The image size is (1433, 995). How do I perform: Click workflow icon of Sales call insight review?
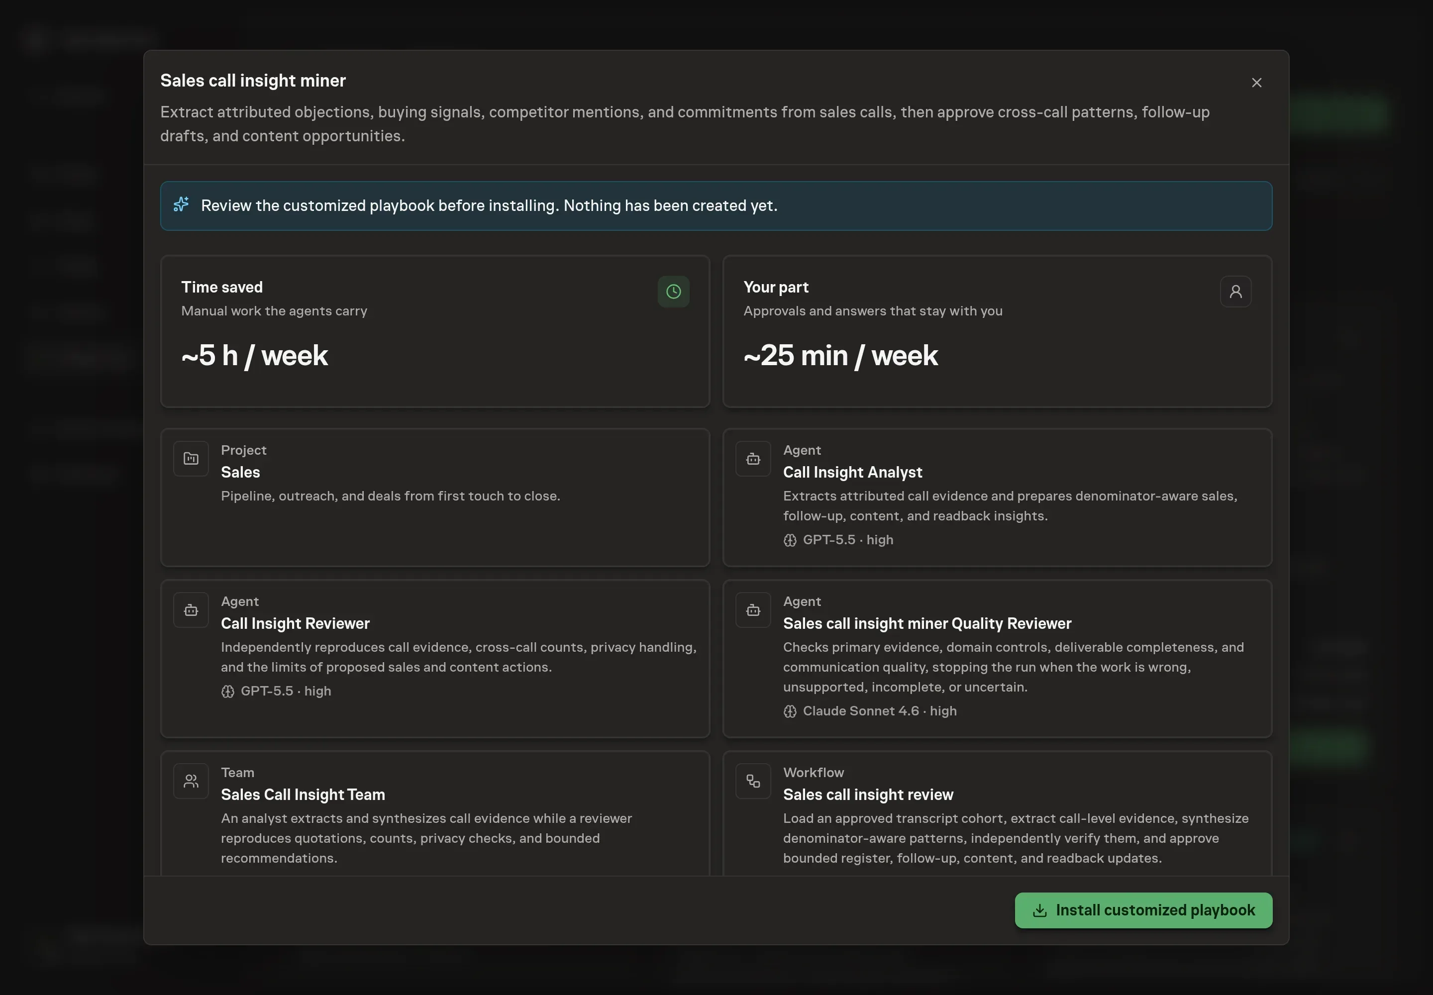point(753,781)
